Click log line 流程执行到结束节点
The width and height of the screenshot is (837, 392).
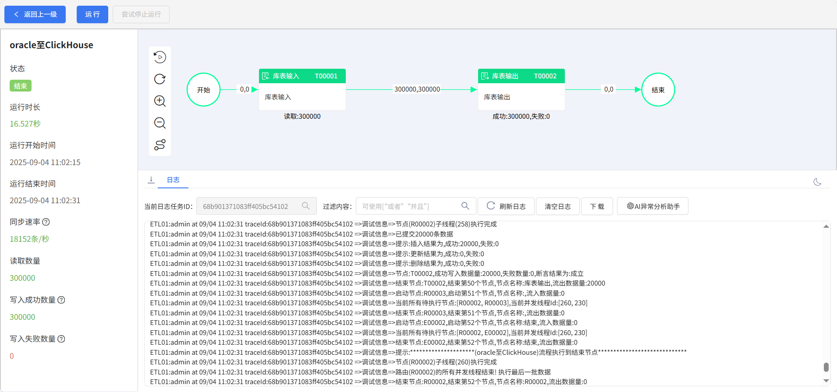pyautogui.click(x=418, y=353)
